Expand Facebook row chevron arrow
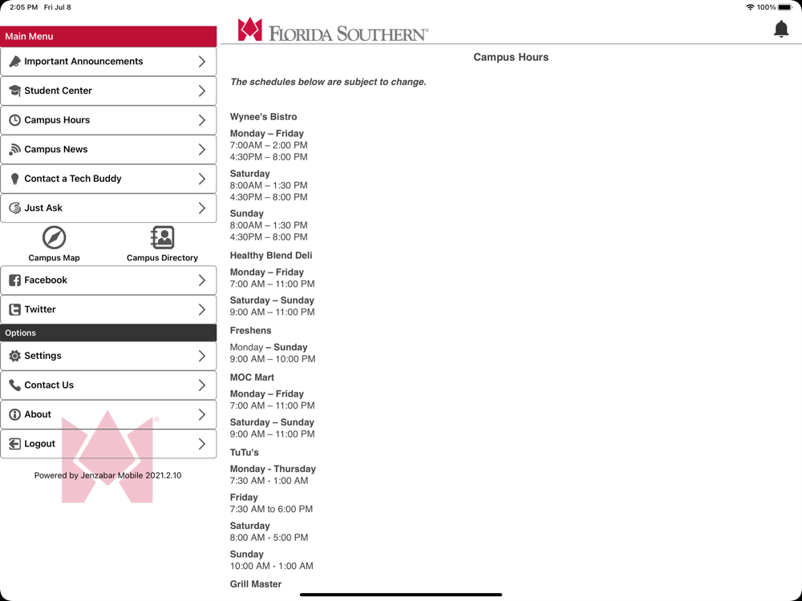The image size is (802, 601). (x=202, y=280)
